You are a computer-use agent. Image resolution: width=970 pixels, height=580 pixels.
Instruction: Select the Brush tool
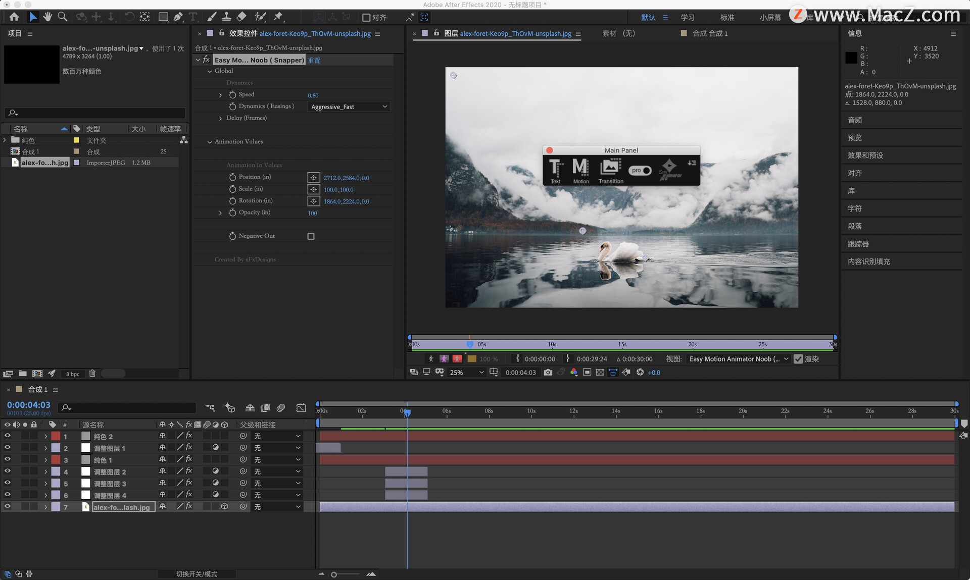tap(212, 17)
